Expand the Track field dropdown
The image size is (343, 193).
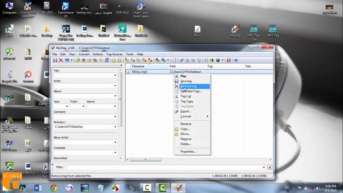click(84, 106)
